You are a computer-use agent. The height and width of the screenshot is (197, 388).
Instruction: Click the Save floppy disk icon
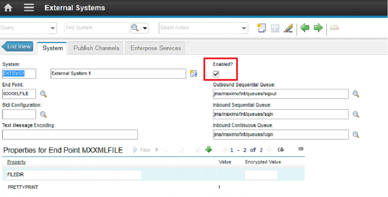[275, 28]
